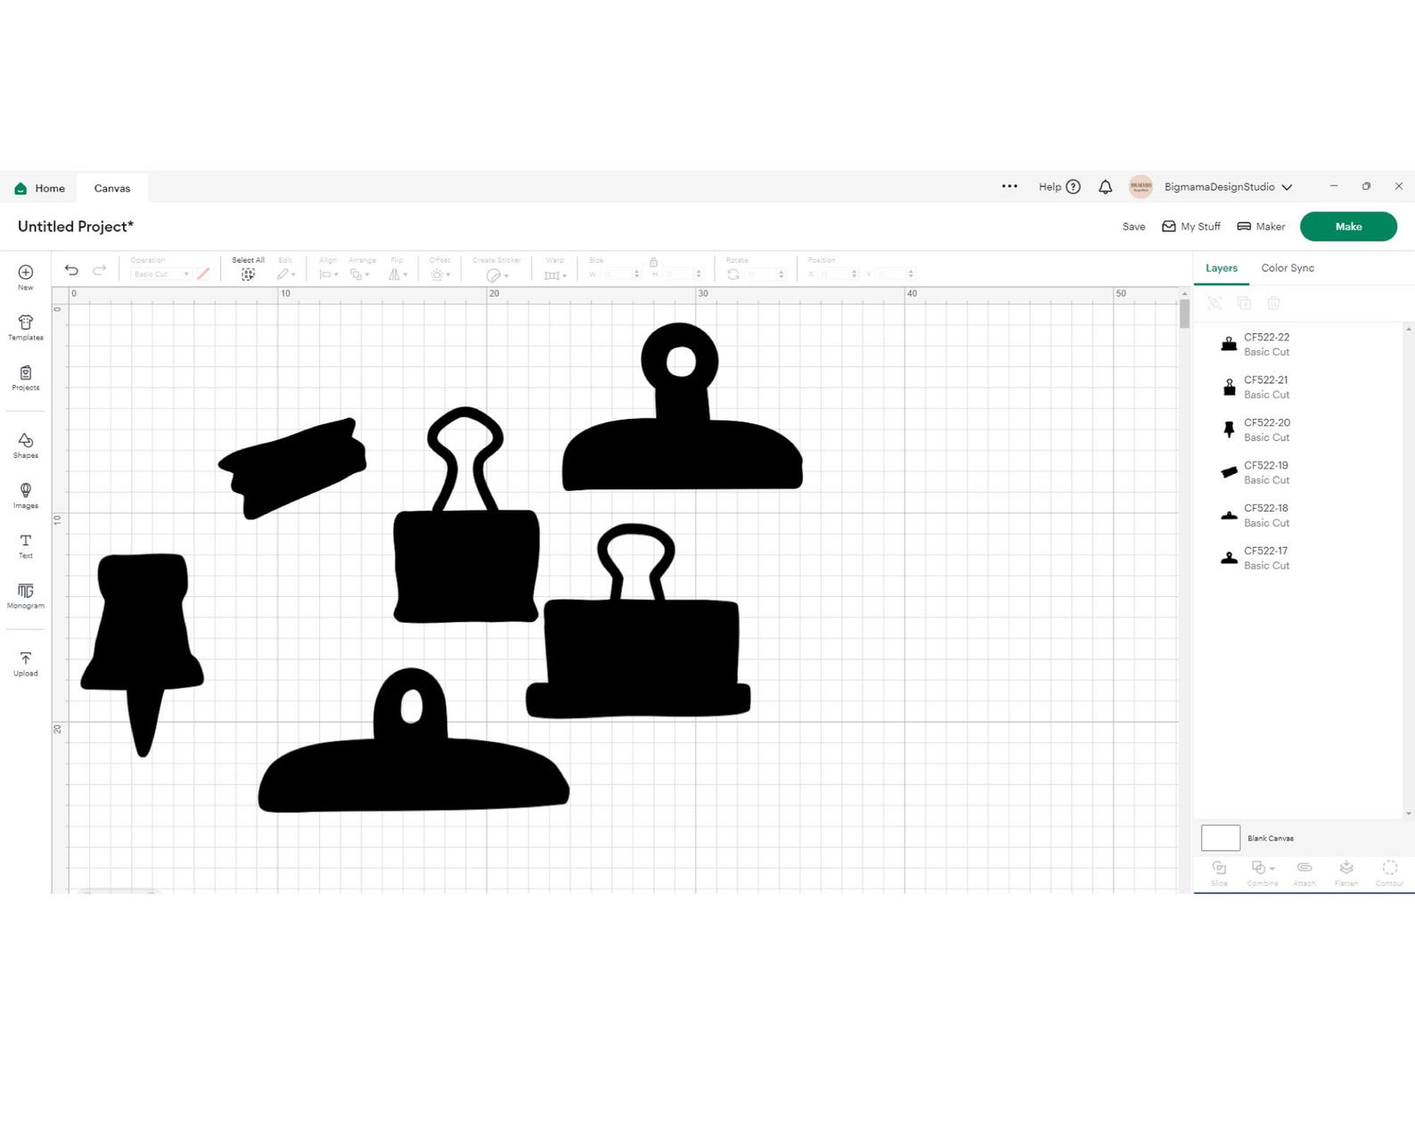The height and width of the screenshot is (1137, 1415).
Task: Toggle the size lock icon
Action: (x=653, y=262)
